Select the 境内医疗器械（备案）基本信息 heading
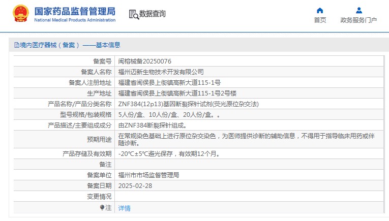The image size is (389, 221). [70, 45]
